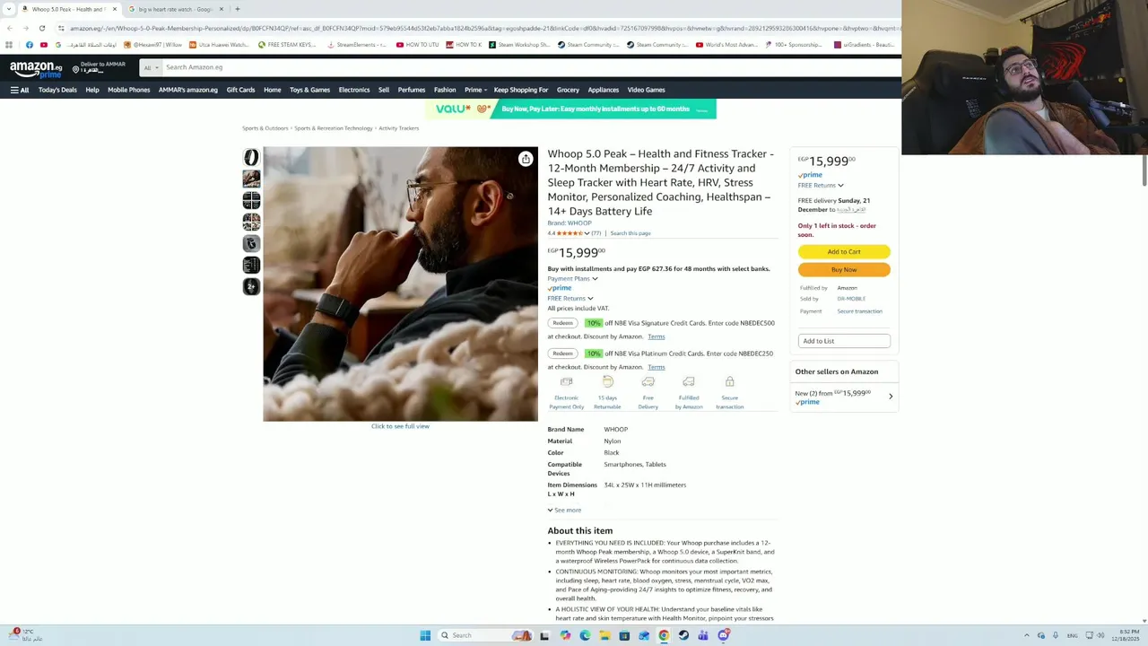Open the browser tab list dropdown

tap(9, 9)
